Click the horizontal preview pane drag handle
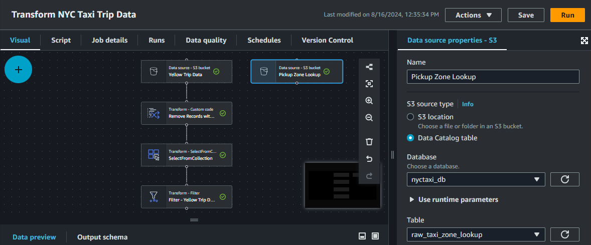The height and width of the screenshot is (245, 591). [194, 220]
